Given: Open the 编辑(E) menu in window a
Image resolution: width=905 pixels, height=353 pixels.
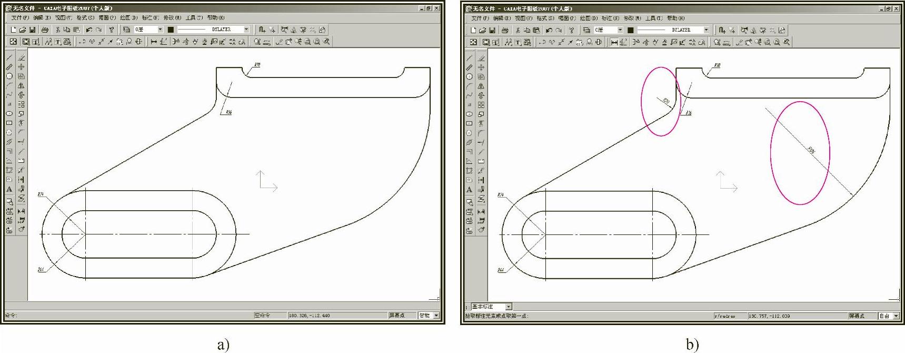Looking at the screenshot, I should coord(42,18).
